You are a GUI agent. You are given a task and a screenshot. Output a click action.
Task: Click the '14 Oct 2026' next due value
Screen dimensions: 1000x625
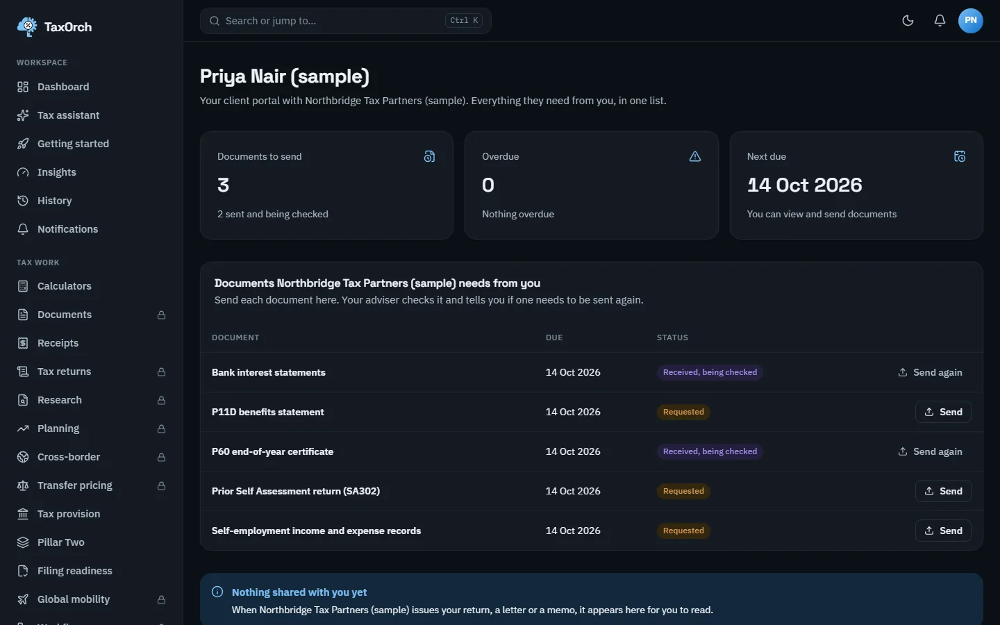(x=805, y=185)
